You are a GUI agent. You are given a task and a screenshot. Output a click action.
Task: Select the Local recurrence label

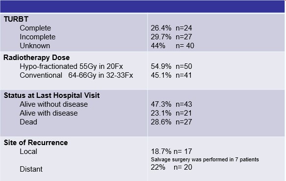click(x=28, y=151)
